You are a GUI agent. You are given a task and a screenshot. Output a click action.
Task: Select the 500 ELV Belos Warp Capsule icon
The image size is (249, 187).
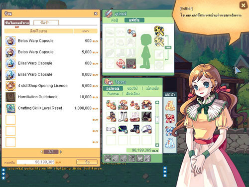tap(10, 41)
